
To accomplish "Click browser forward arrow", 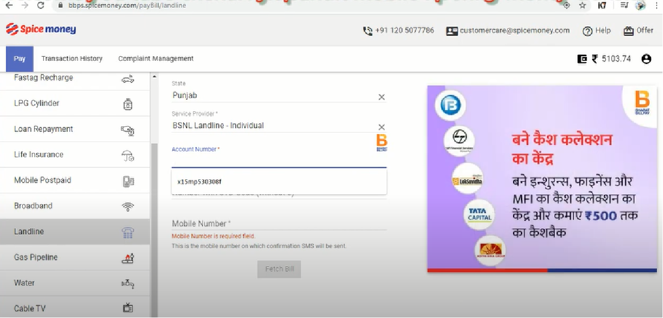I will pos(25,5).
